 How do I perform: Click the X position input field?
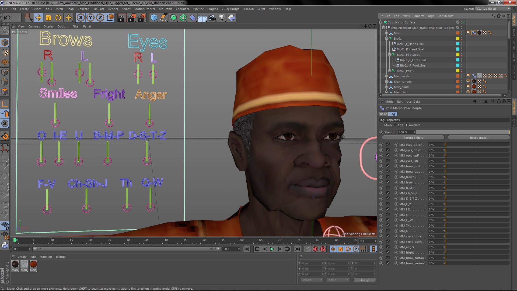[x=312, y=263]
